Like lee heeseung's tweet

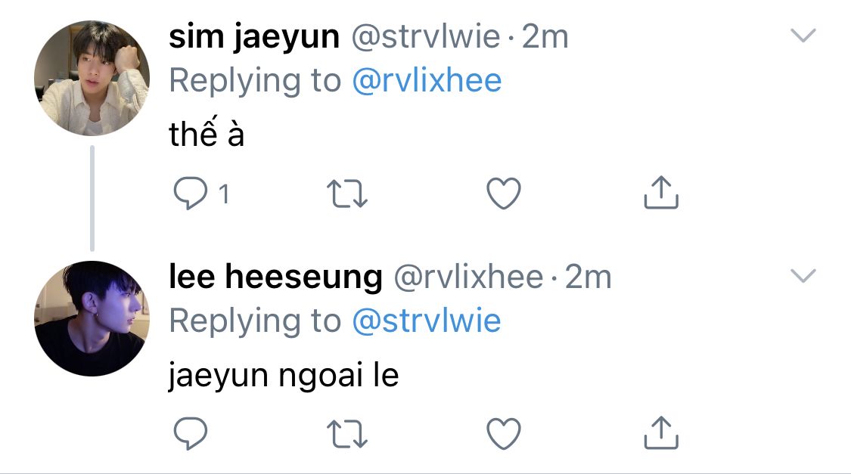[504, 434]
